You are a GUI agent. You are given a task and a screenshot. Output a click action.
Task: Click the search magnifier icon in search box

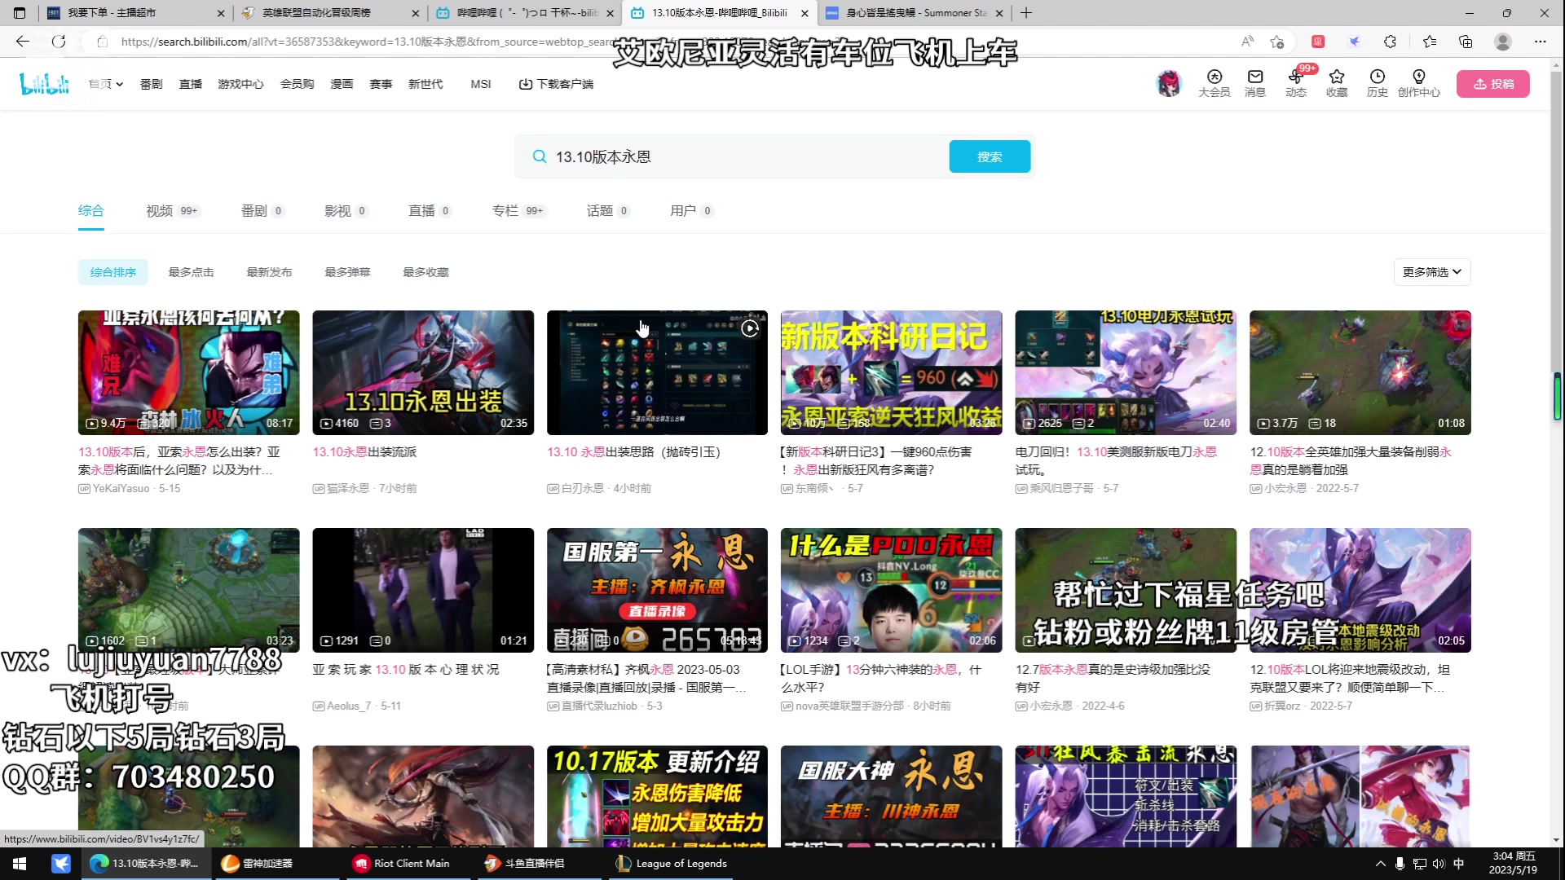539,156
